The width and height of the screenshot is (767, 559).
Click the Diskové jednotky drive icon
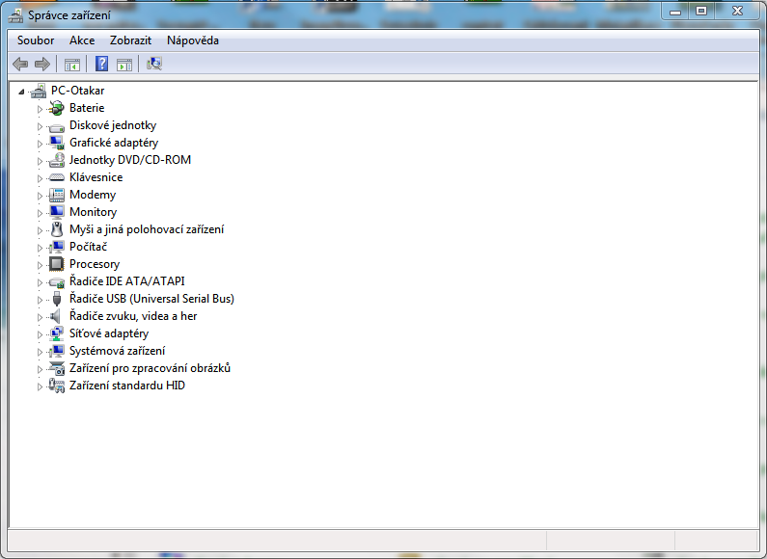tap(57, 127)
